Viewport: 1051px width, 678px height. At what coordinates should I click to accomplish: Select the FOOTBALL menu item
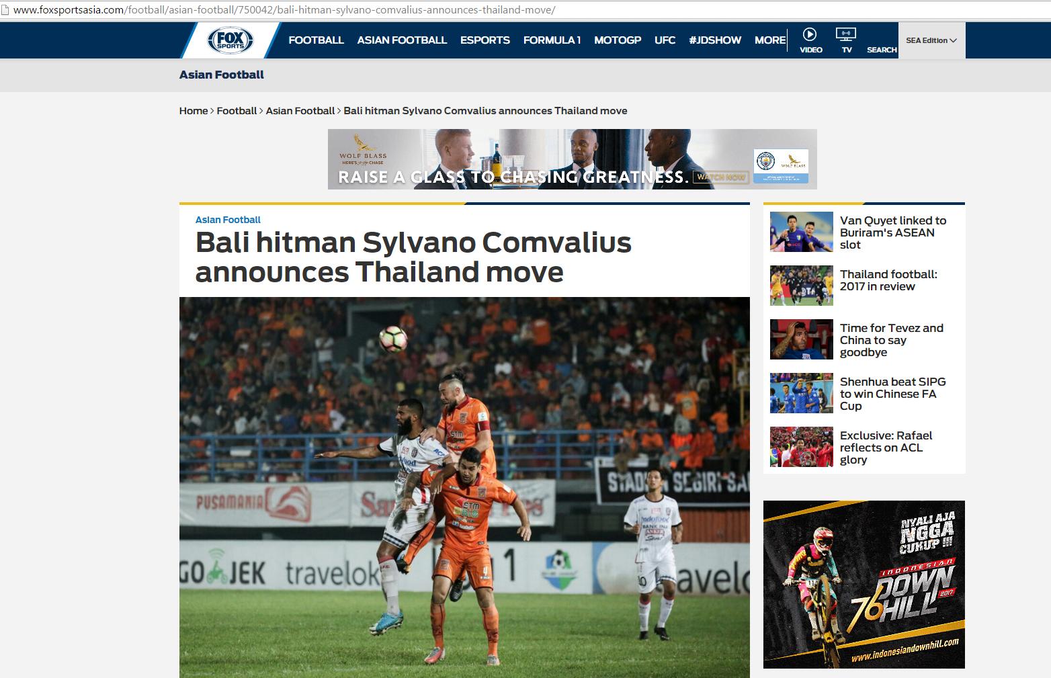click(316, 40)
